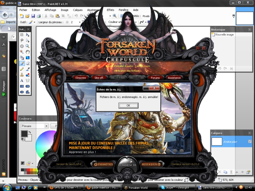Open the palette management dropdown arrow
This screenshot has height=191, width=255.
tap(33, 163)
